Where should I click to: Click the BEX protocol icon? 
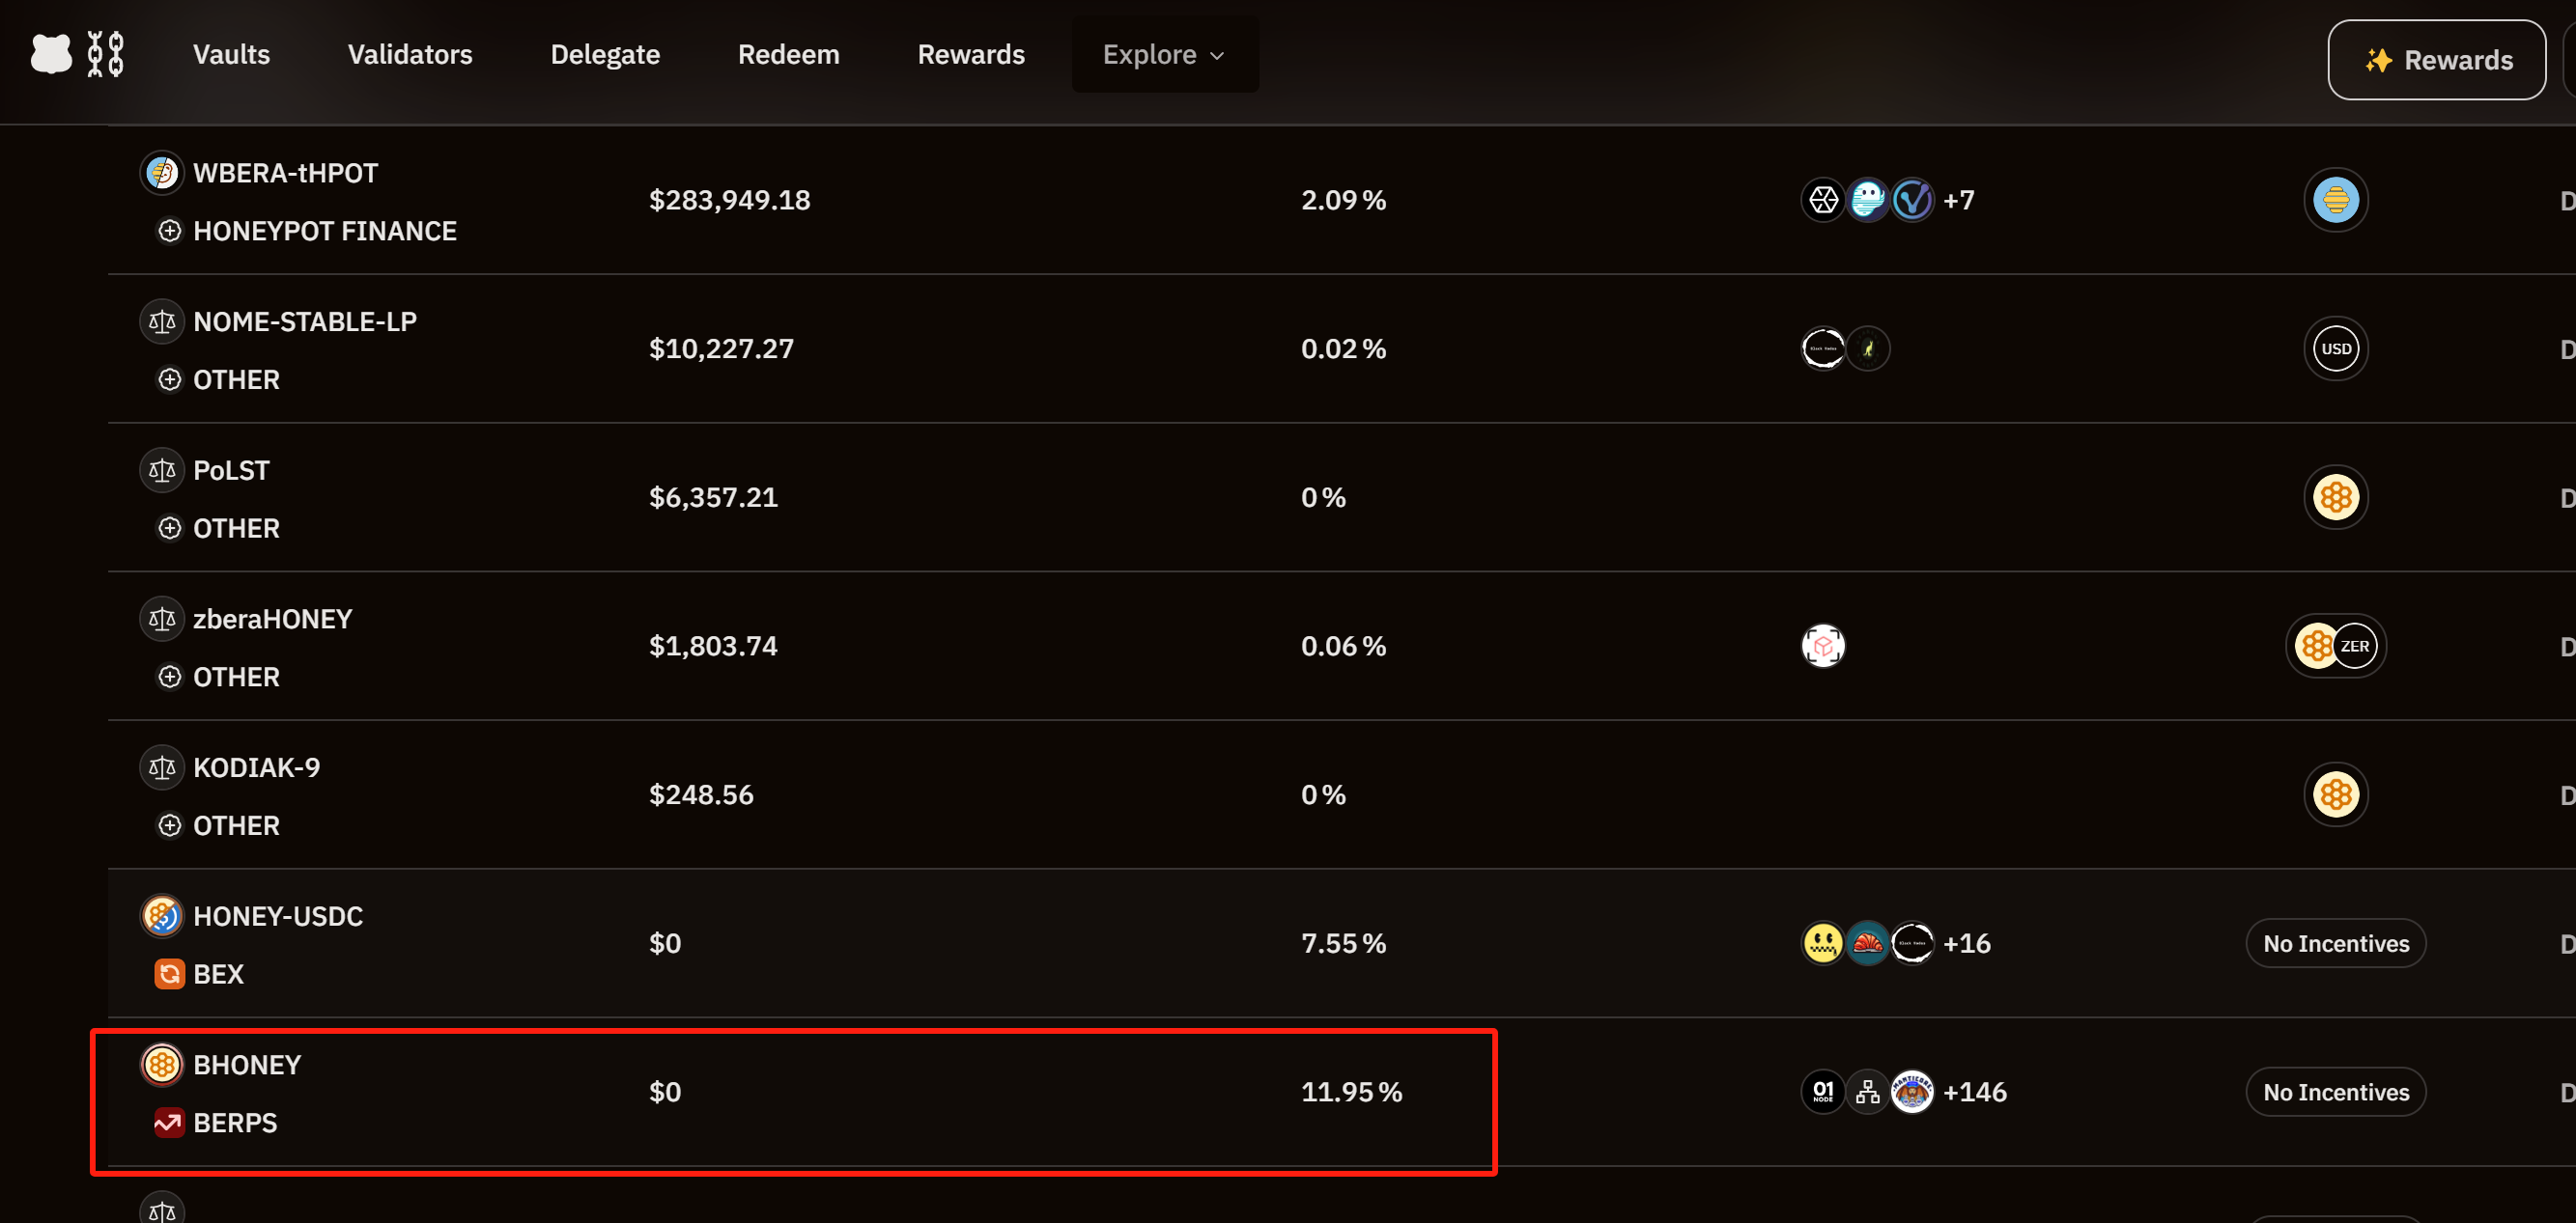pyautogui.click(x=169, y=973)
